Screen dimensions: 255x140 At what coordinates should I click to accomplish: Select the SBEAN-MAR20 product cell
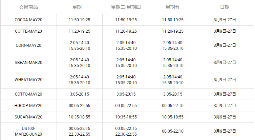point(28,63)
